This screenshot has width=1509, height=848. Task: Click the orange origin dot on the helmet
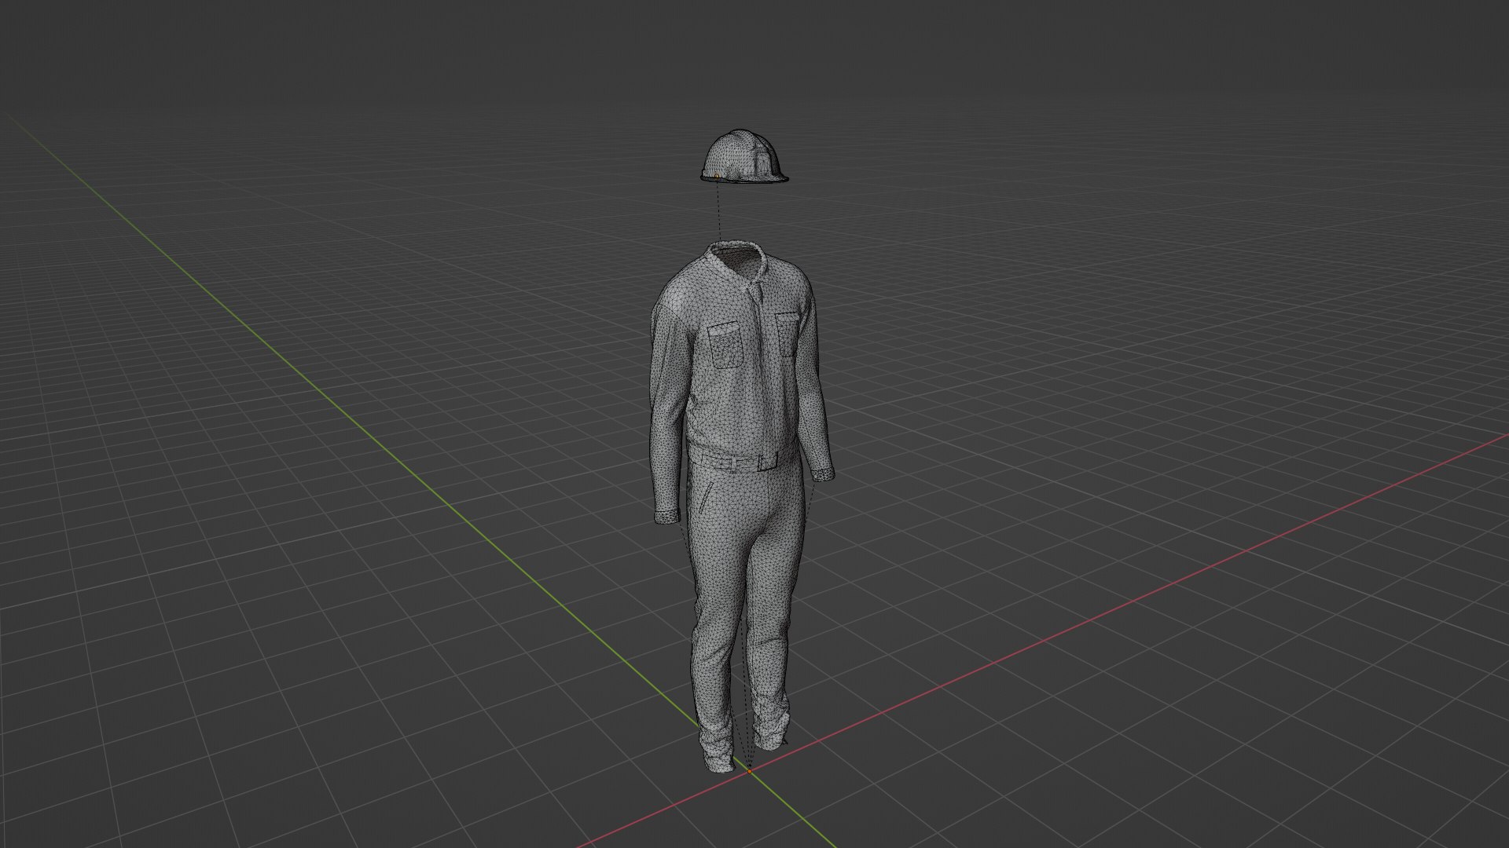tap(717, 176)
